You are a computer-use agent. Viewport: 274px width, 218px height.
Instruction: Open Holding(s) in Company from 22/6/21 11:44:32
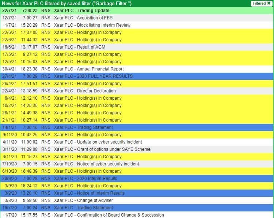(137, 40)
